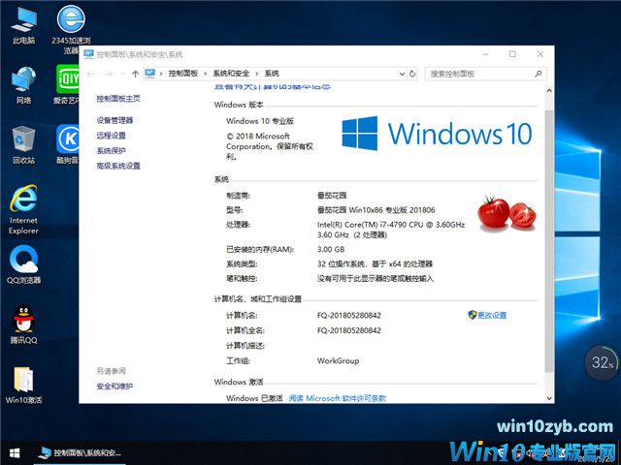Click the up arrow navigation button
Image resolution: width=621 pixels, height=465 pixels.
coord(135,74)
